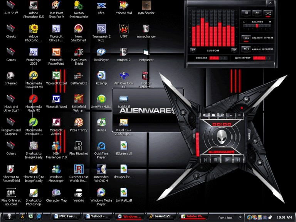Select LimeWire 4.8.1 icon
Image resolution: width=296 pixels, height=222 pixels.
point(101,102)
